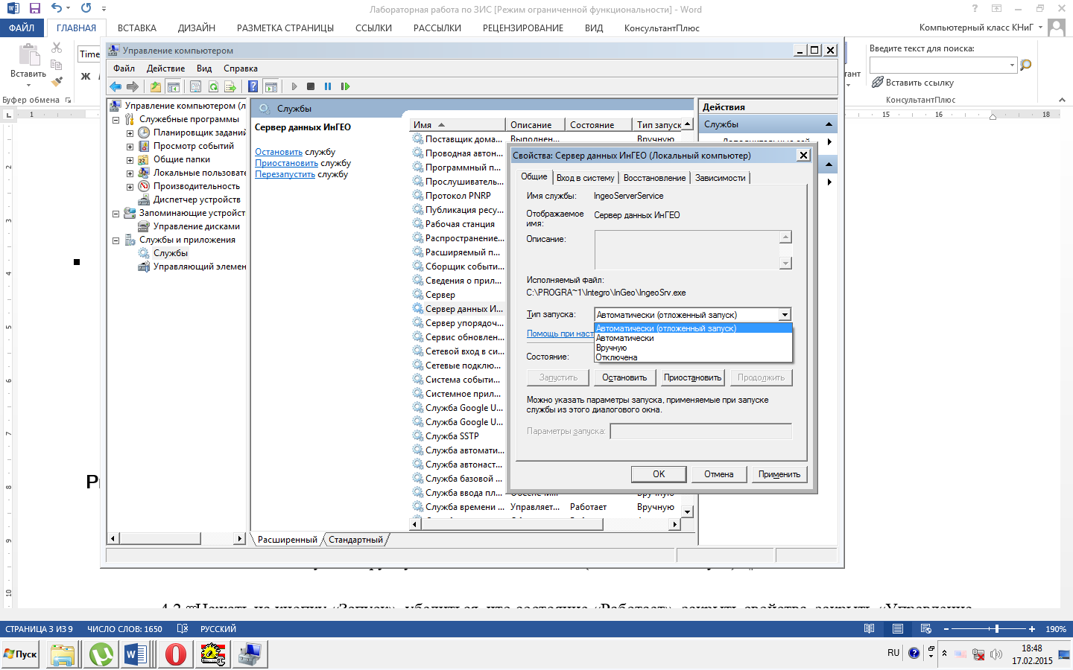Image resolution: width=1073 pixels, height=670 pixels.
Task: Expand the Общие папки tree node
Action: 130,160
